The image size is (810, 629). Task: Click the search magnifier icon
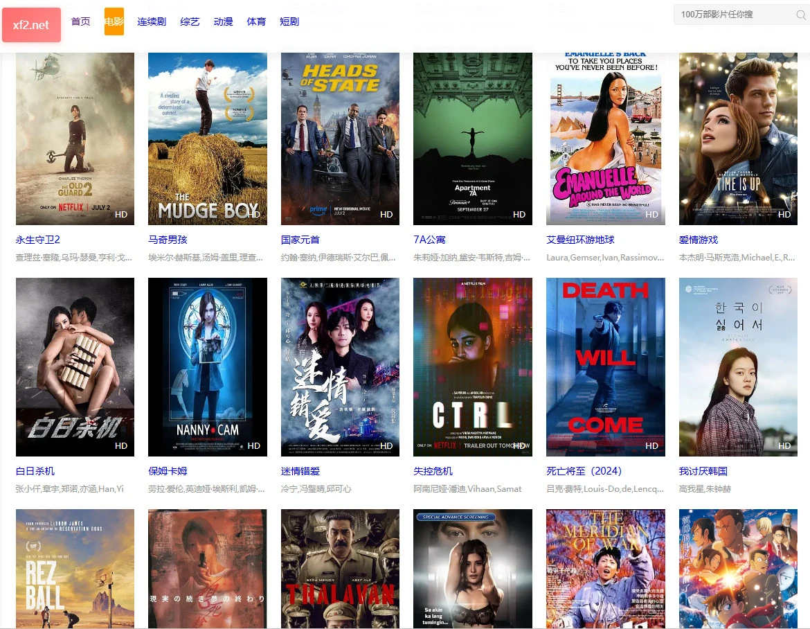pos(801,15)
